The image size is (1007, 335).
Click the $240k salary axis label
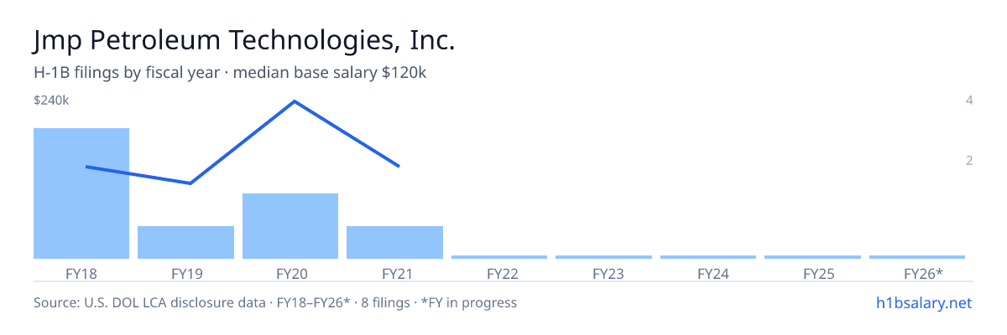(51, 100)
